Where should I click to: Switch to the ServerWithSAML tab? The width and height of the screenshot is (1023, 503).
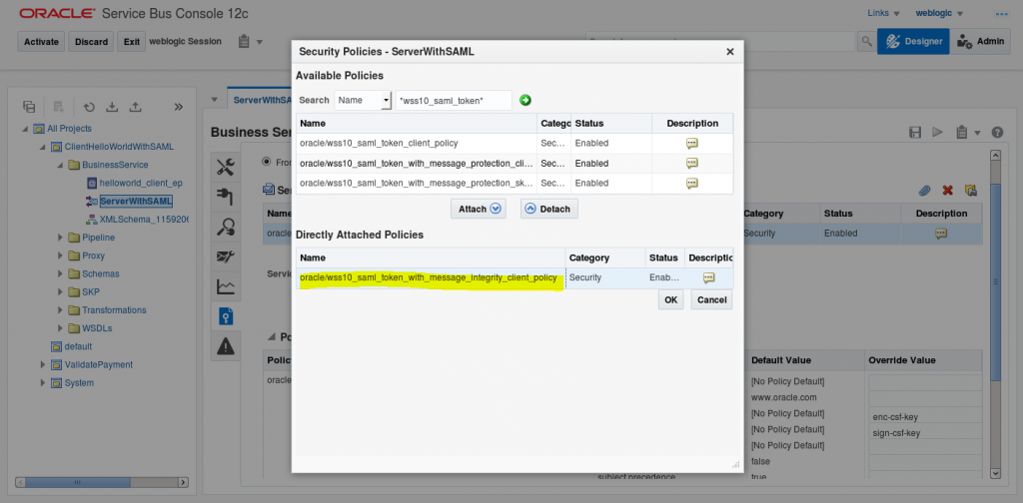tap(262, 101)
